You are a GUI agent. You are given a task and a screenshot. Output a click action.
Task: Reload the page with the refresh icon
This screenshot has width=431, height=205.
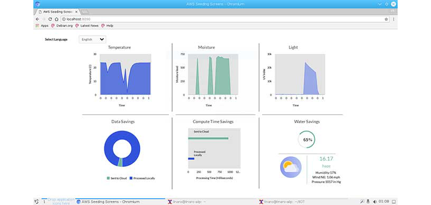[50, 19]
